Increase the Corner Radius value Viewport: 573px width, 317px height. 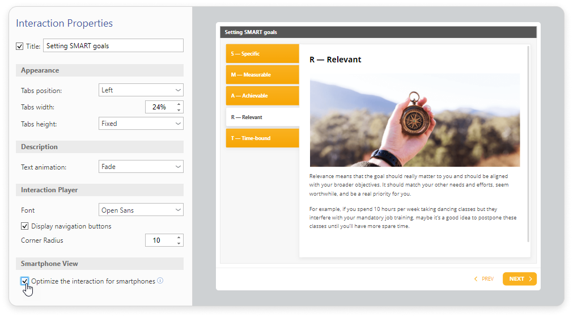point(179,237)
